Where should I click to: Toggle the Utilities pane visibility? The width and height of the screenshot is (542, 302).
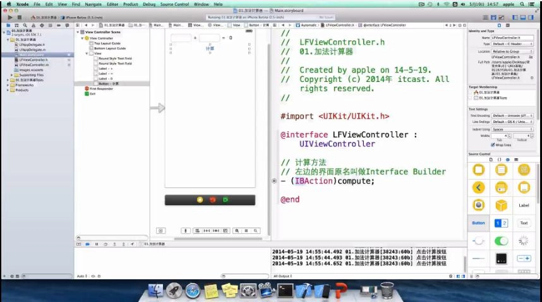531,17
